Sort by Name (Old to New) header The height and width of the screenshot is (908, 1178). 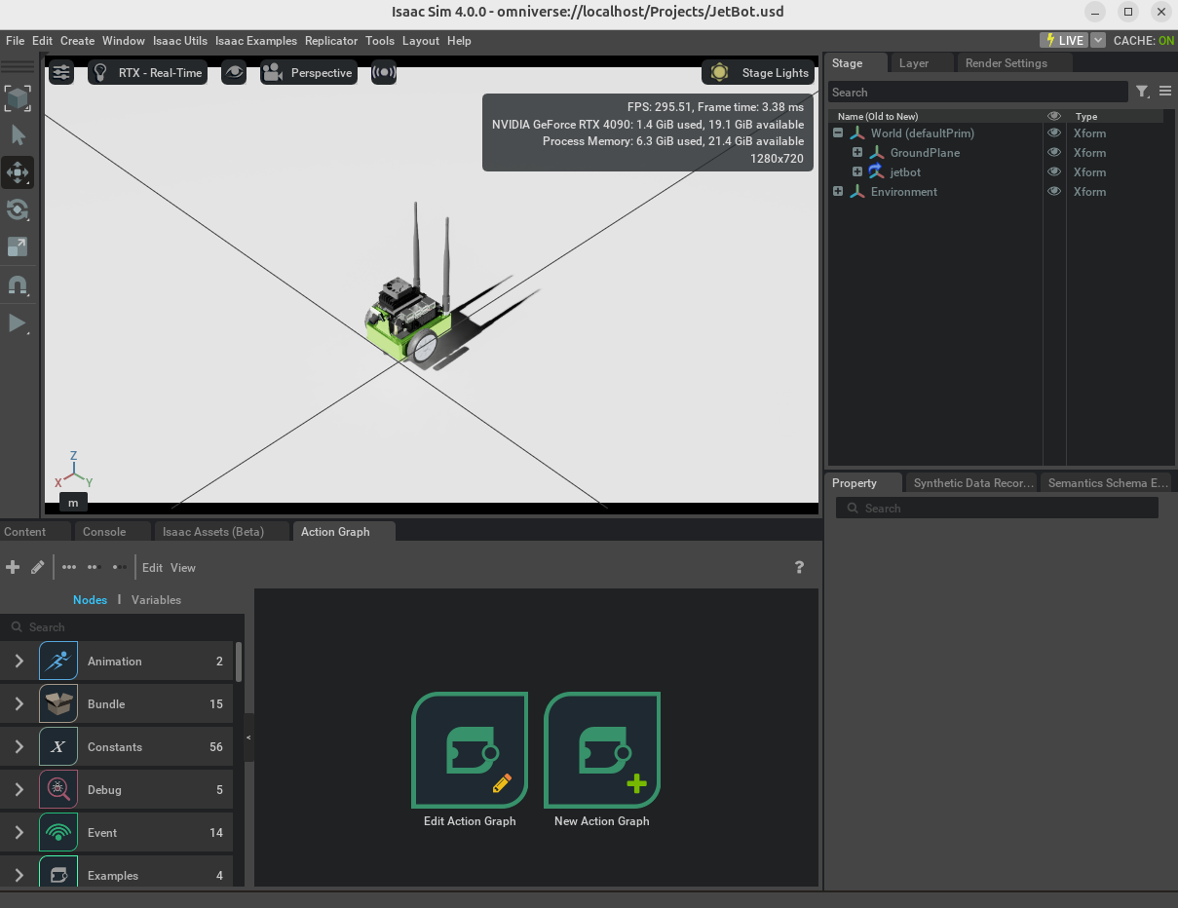point(878,116)
